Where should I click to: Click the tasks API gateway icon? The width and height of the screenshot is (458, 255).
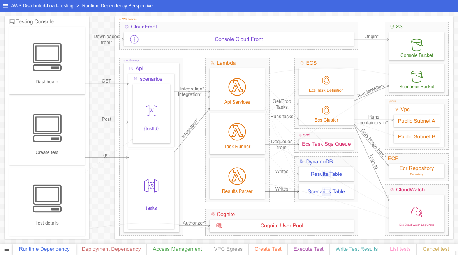click(x=151, y=186)
